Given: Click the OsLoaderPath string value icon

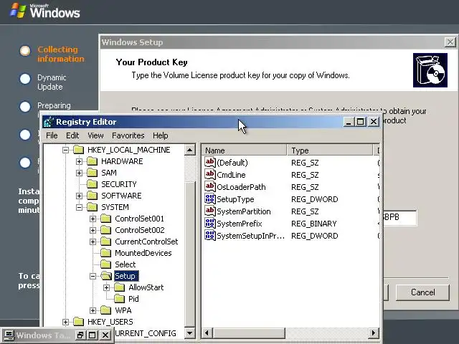Looking at the screenshot, I should 210,187.
